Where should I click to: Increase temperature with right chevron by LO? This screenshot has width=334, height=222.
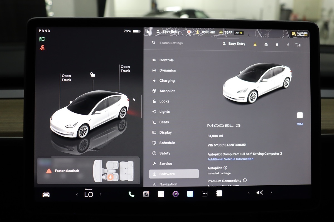(100, 195)
